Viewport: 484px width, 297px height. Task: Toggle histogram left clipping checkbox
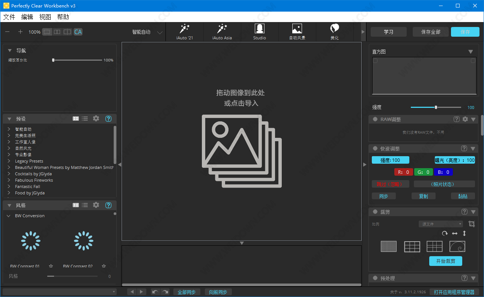tap(375, 61)
